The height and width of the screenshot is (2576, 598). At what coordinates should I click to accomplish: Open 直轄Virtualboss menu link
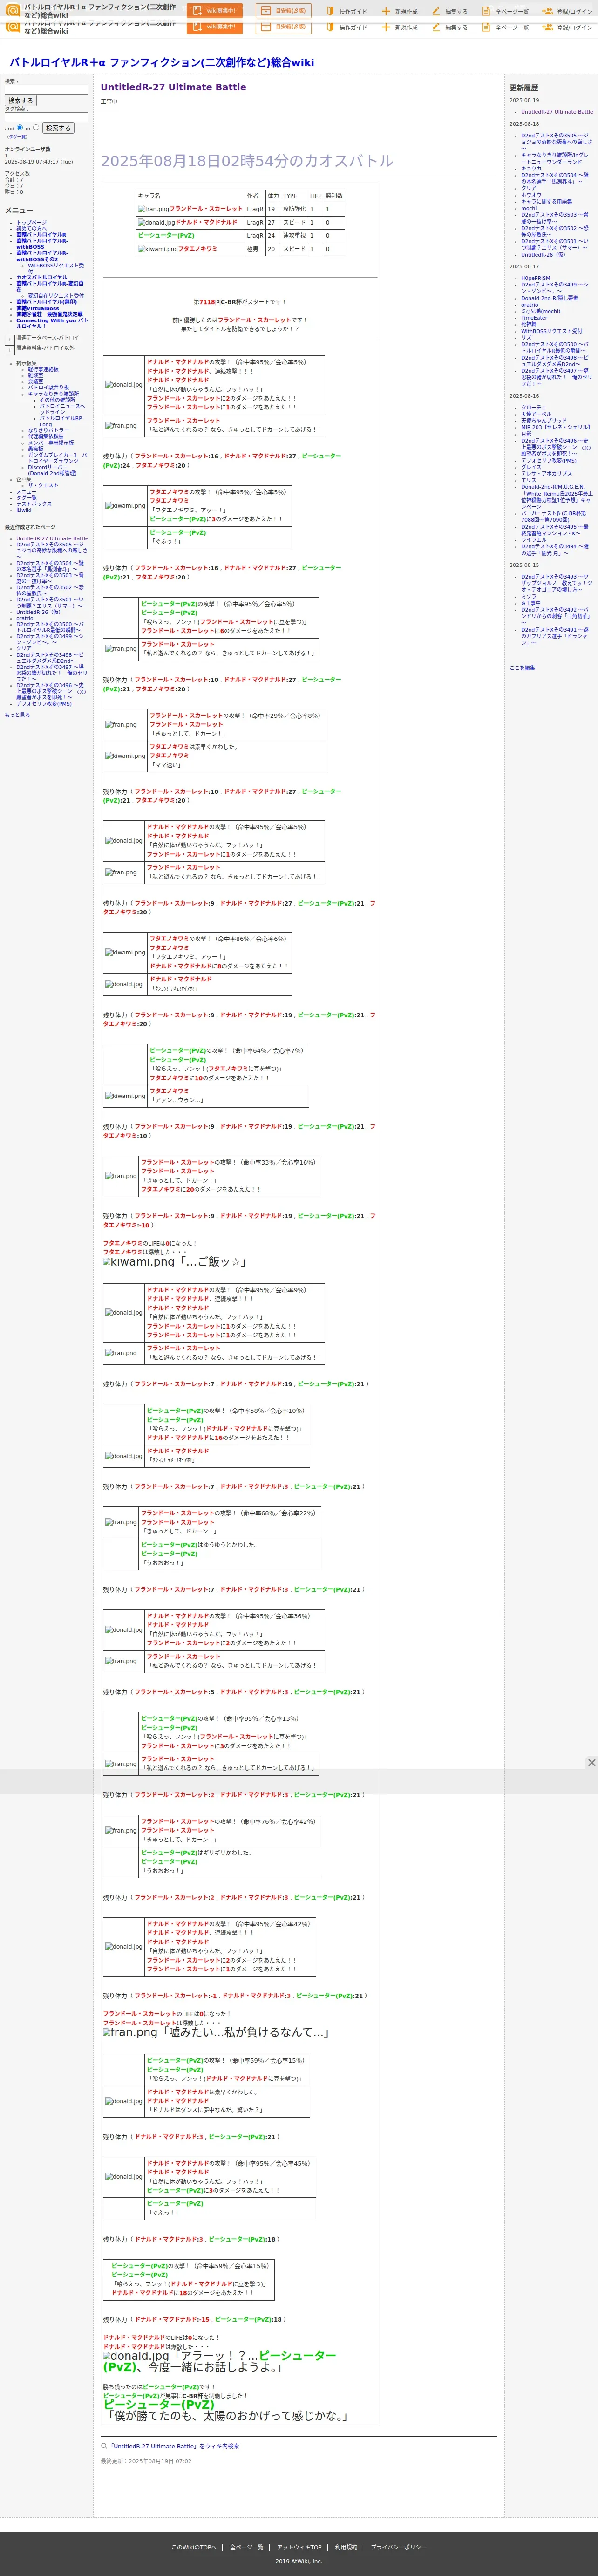pos(38,308)
